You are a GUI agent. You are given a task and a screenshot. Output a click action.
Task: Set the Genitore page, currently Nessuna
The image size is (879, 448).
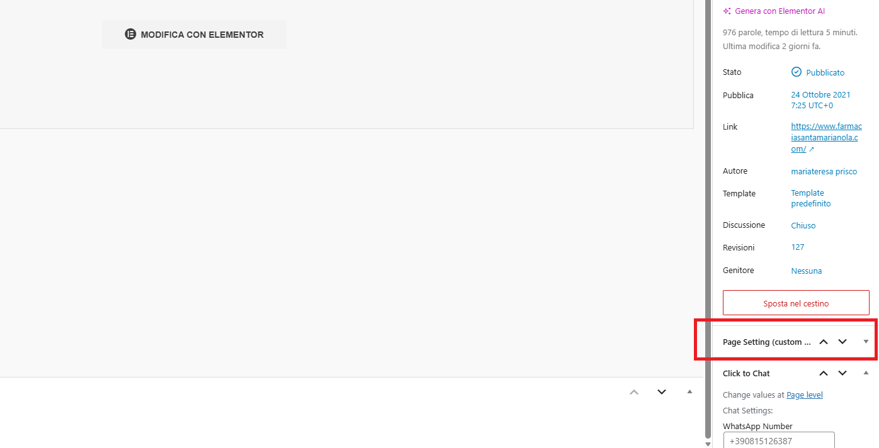coord(806,271)
